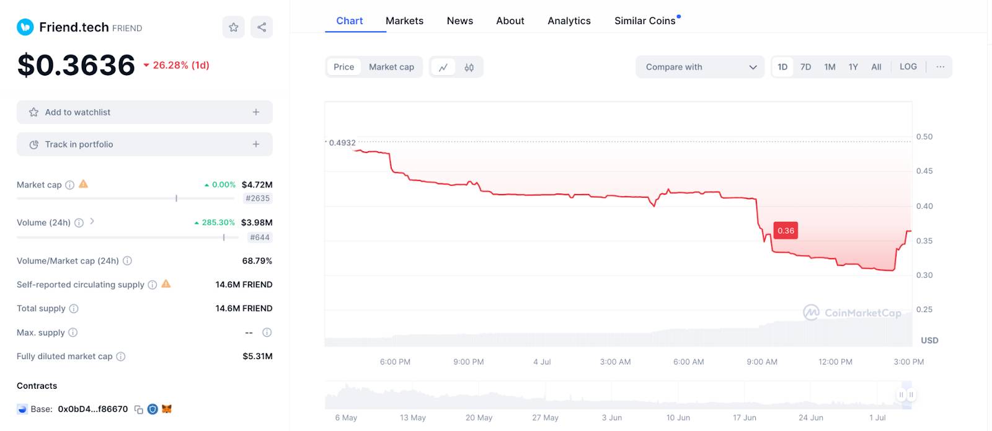Click the $4.72M market cap value
This screenshot has width=992, height=431.
coord(257,185)
